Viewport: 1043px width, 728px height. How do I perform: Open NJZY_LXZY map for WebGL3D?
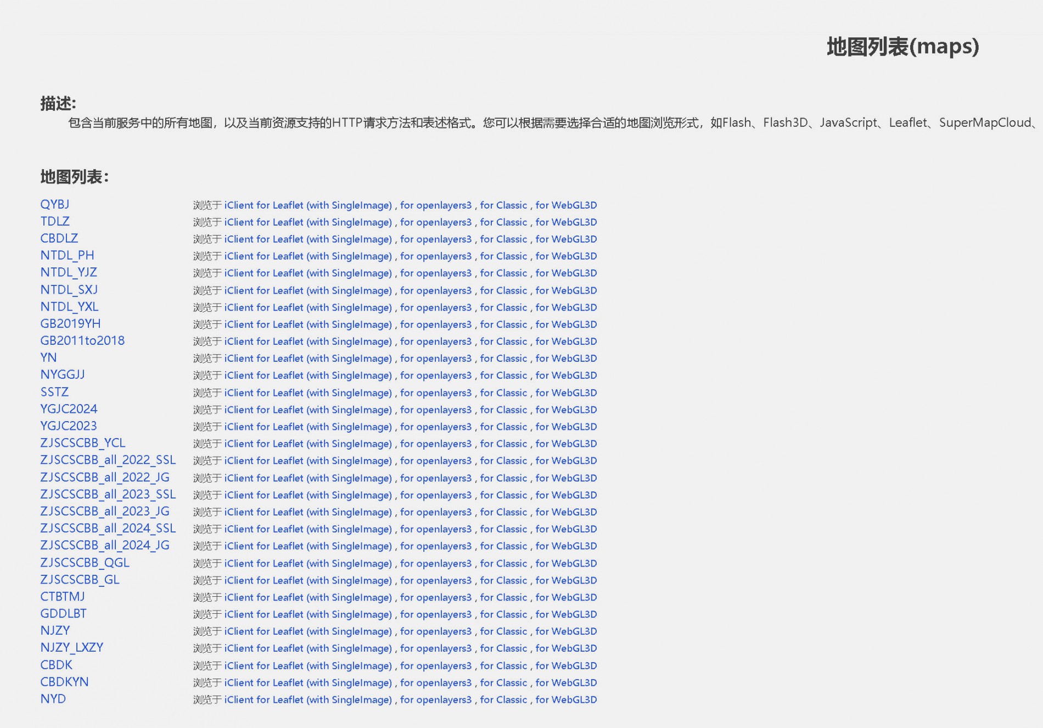[566, 648]
